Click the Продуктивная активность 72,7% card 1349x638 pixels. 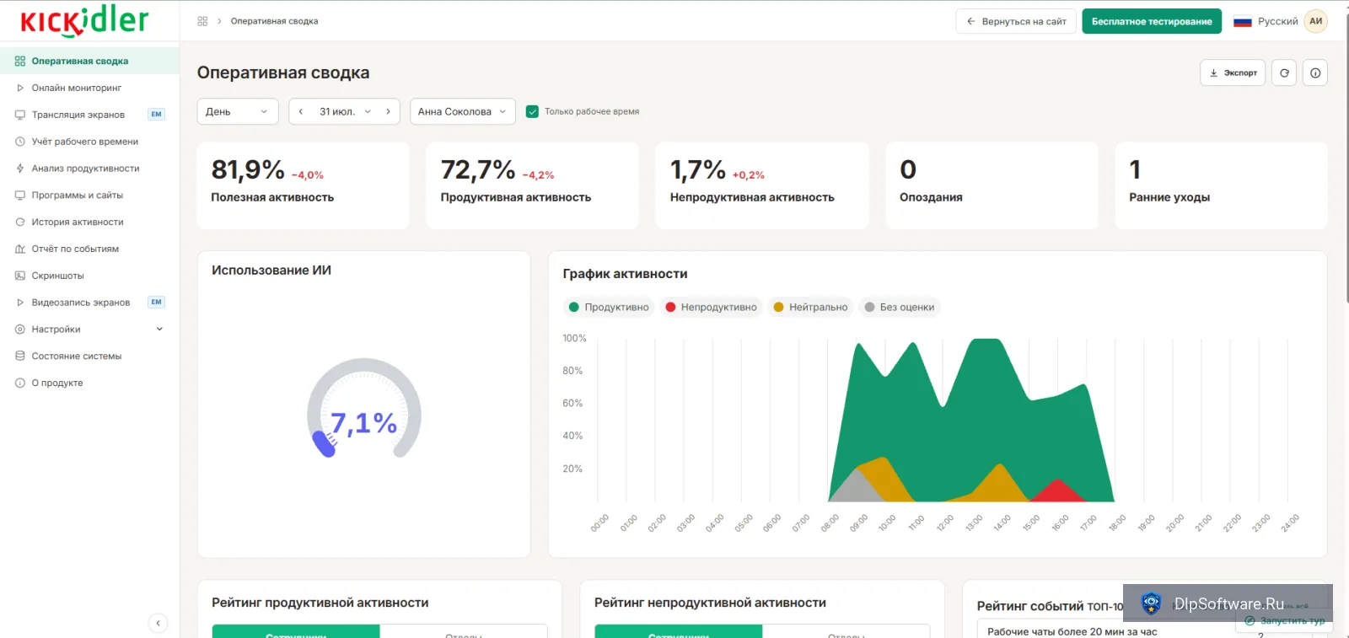coord(532,185)
